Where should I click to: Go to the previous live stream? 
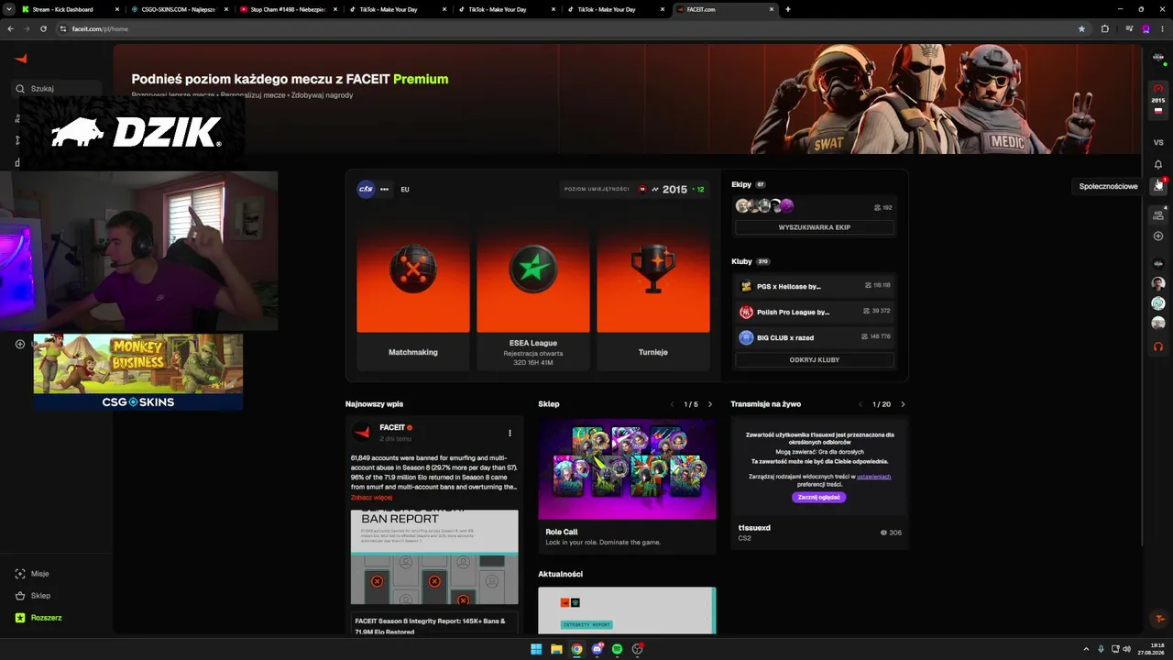(x=861, y=404)
